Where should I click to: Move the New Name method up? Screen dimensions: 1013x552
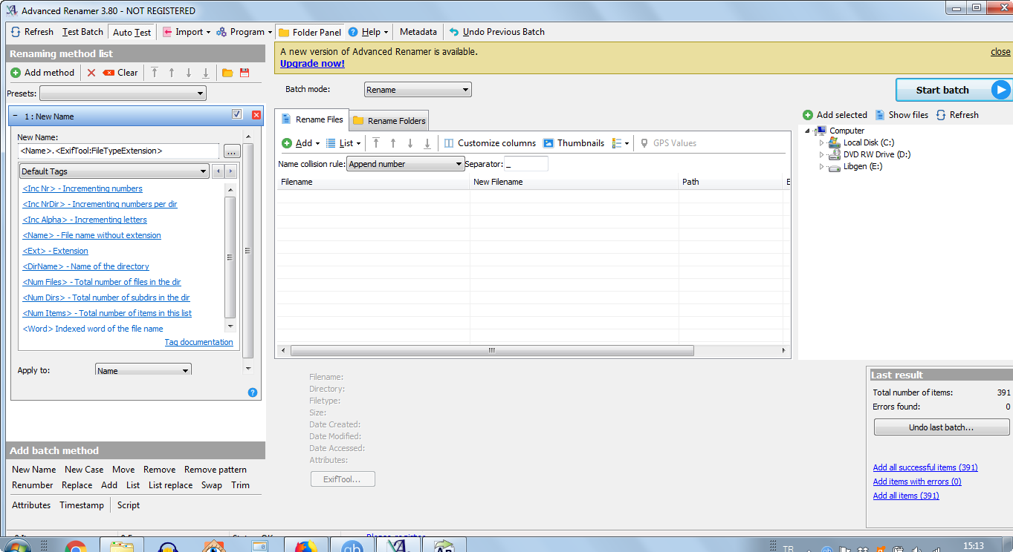click(172, 72)
